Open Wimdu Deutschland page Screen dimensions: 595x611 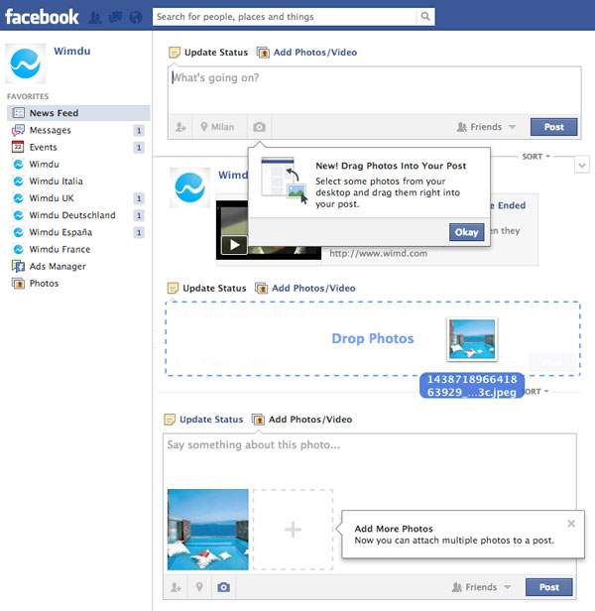[x=72, y=215]
